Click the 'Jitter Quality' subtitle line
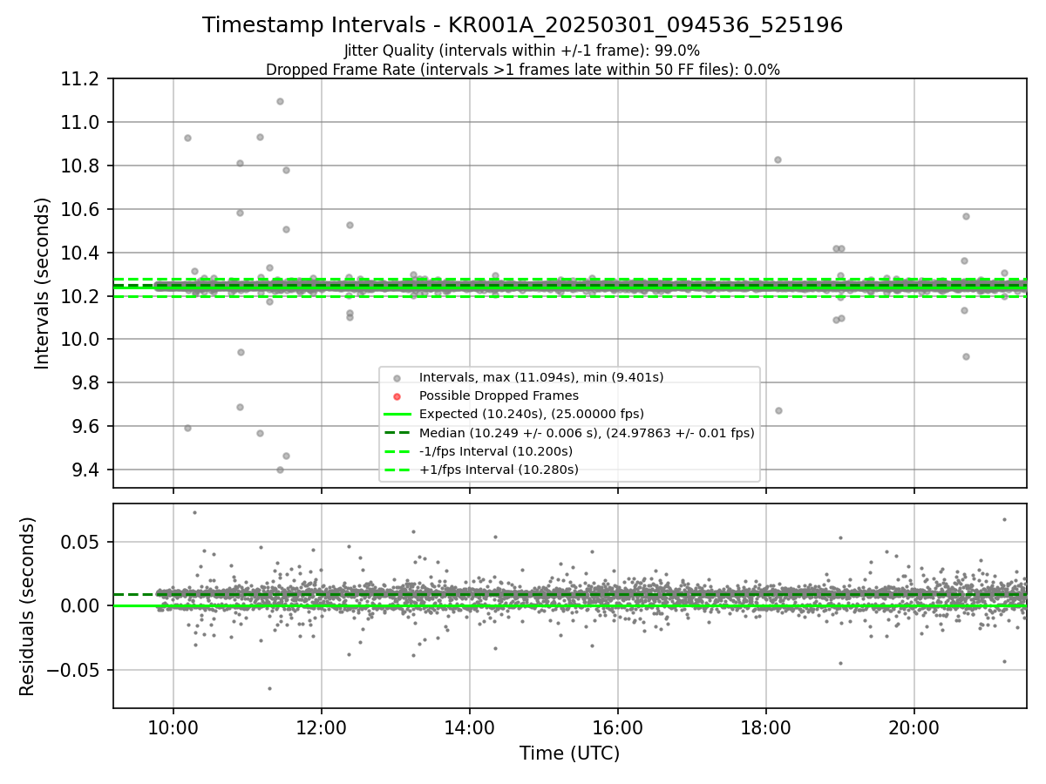 (522, 51)
